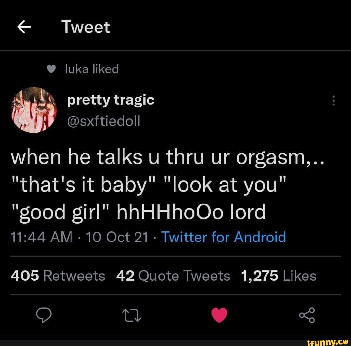Open the reply speech bubble icon
351x346 pixels.
44,315
